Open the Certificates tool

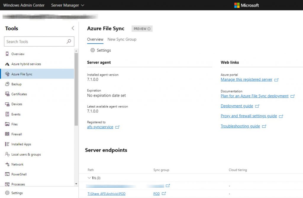(x=19, y=94)
